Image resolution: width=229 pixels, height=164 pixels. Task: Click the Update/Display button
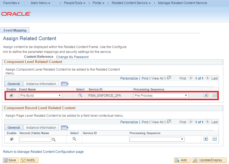coord(209,160)
